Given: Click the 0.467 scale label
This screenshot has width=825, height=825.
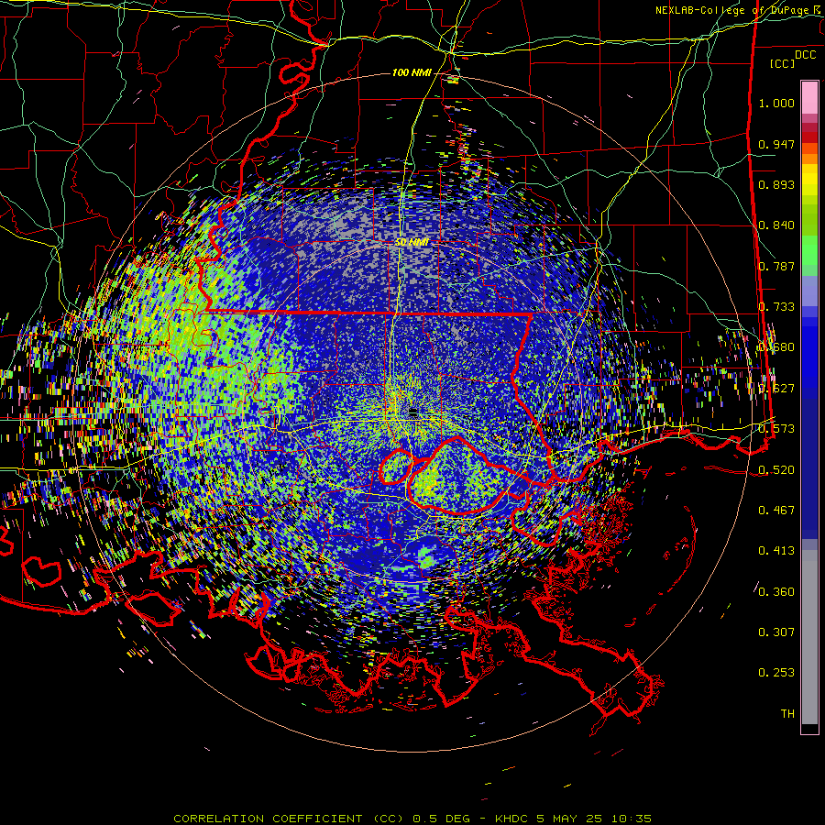Looking at the screenshot, I should [776, 511].
